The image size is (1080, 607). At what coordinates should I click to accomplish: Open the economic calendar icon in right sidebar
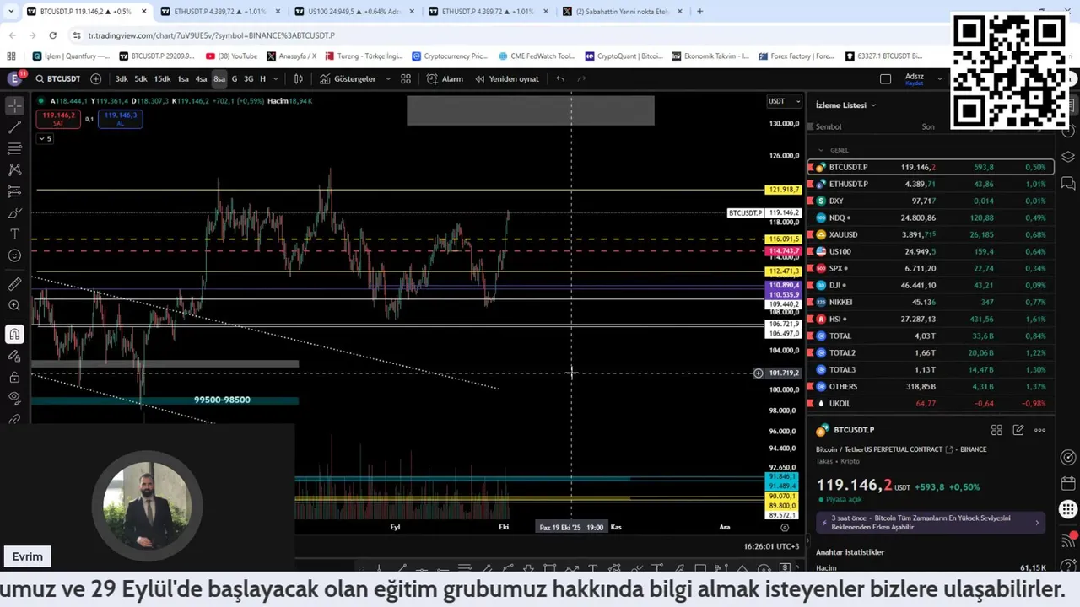[1068, 483]
